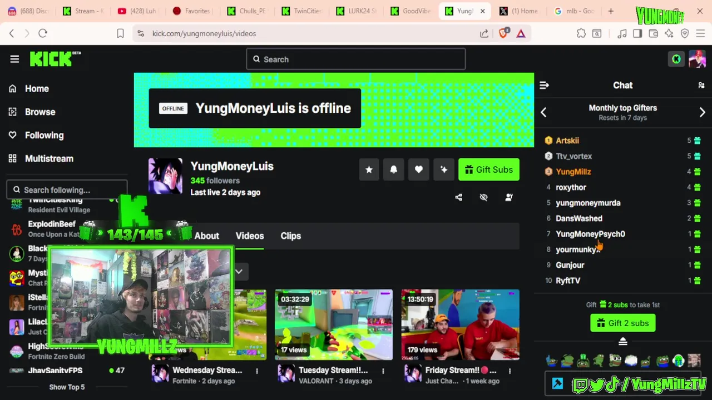
Task: Click the green Kick K icon top right
Action: click(676, 59)
